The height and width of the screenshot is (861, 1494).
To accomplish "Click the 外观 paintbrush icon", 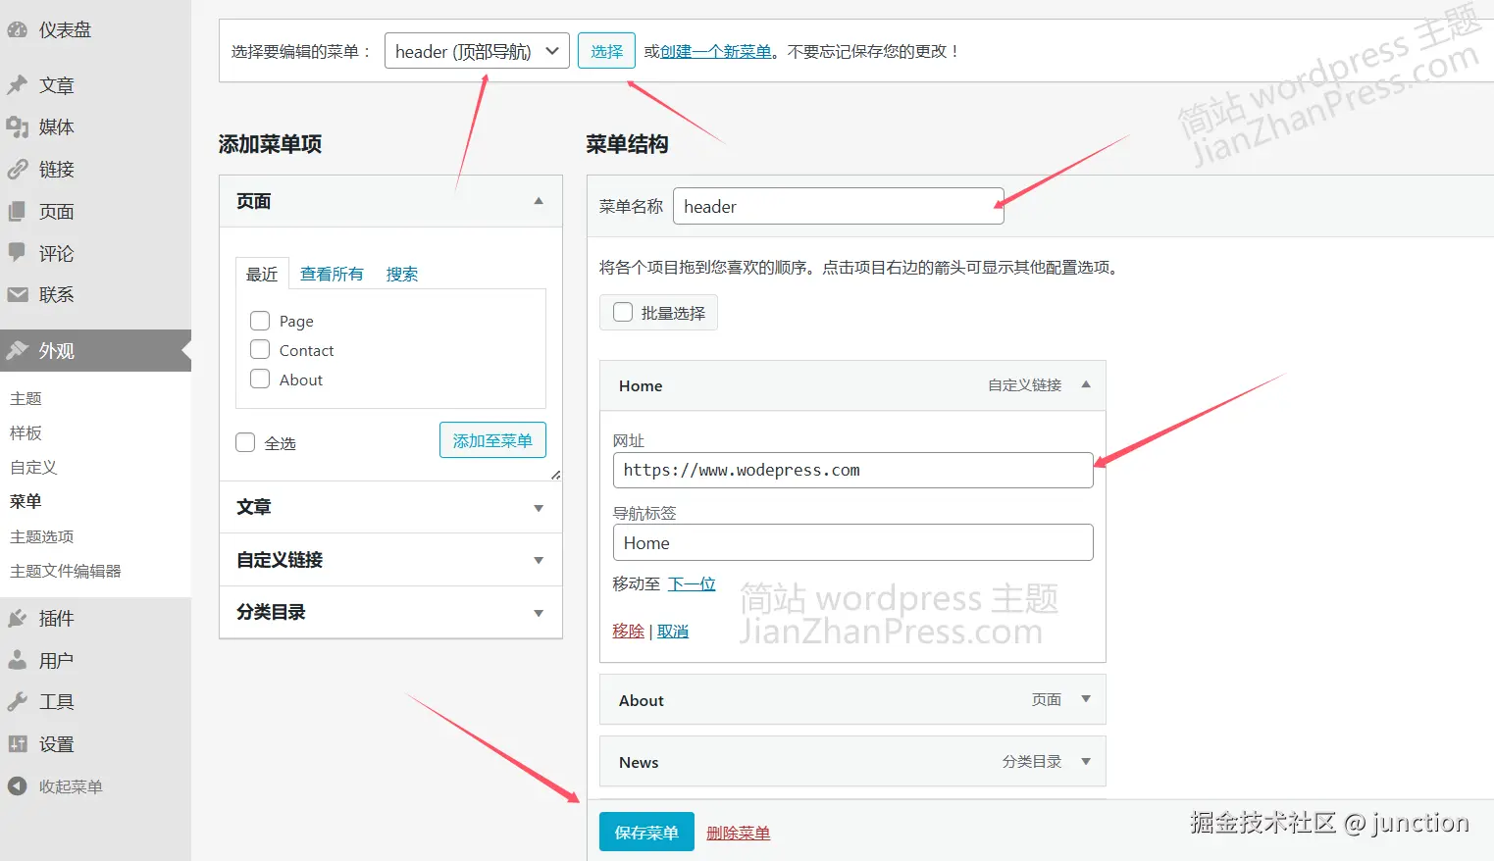I will coord(17,350).
